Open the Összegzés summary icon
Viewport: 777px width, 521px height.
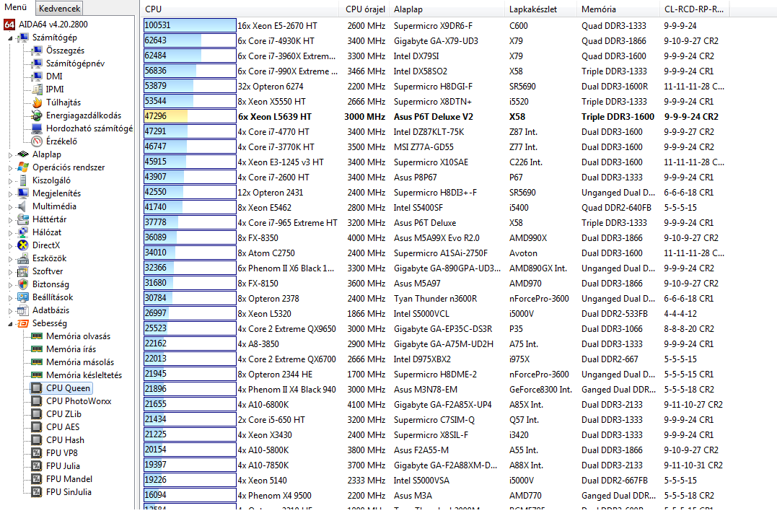[x=37, y=51]
